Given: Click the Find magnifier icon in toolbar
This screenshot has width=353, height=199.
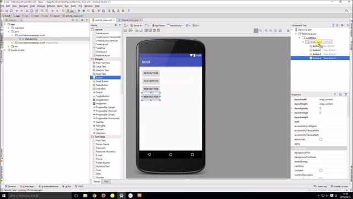Looking at the screenshot, I should click(42, 11).
